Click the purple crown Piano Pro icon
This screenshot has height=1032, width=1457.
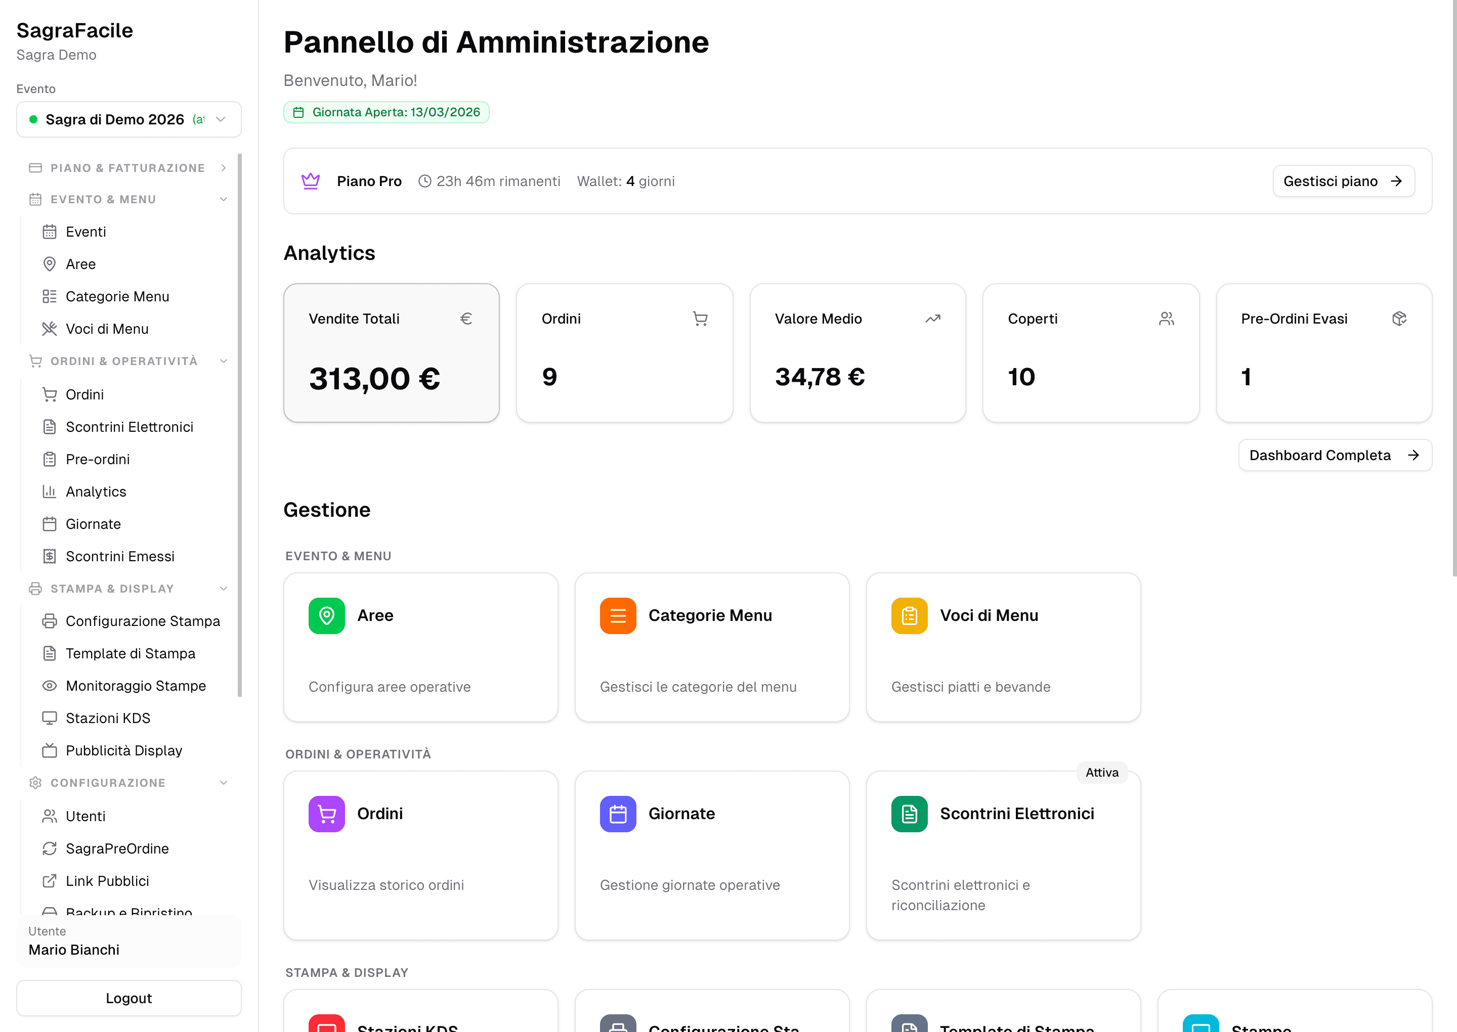pyautogui.click(x=310, y=181)
